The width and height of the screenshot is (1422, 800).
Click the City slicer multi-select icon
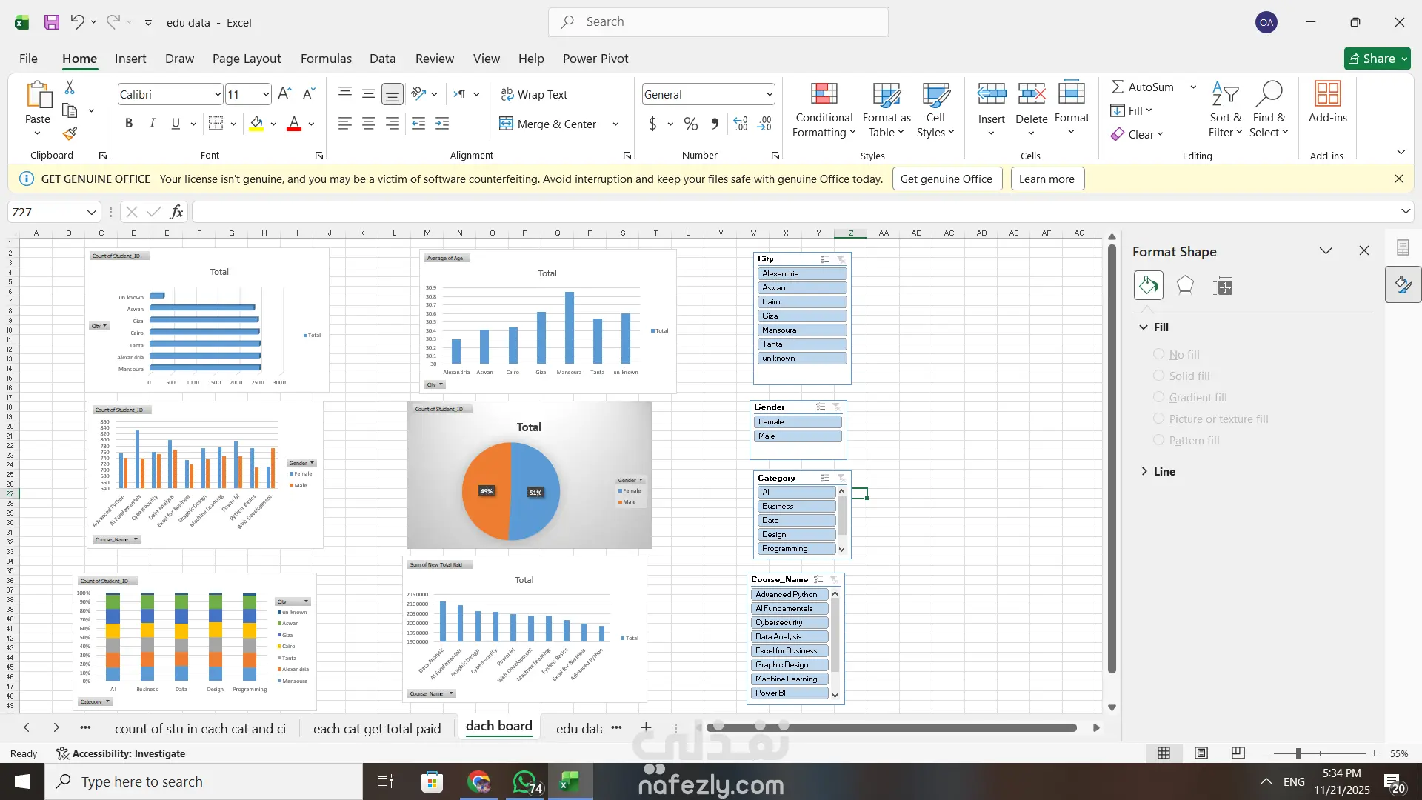(x=824, y=259)
